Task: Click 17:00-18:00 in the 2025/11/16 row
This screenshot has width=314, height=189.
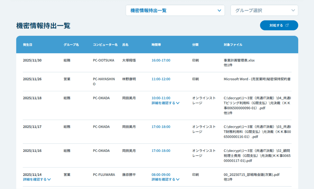Action: [161, 151]
